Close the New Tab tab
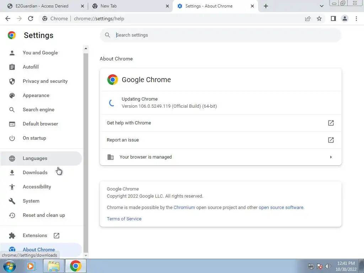Viewport: 364px width, 273px height. [167, 6]
